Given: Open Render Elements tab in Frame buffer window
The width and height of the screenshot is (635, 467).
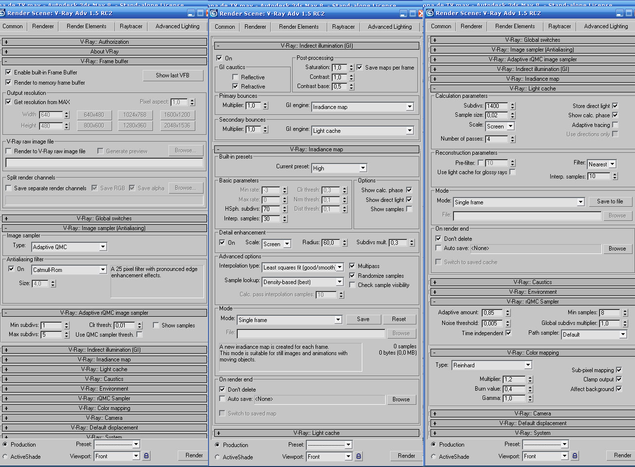Looking at the screenshot, I should click(x=87, y=26).
